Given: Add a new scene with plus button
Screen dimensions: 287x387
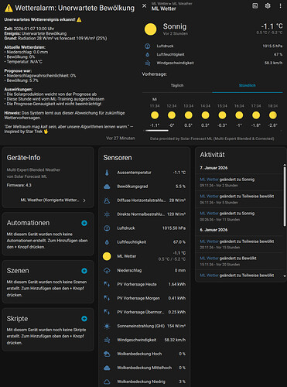Looking at the screenshot, I should (84, 271).
